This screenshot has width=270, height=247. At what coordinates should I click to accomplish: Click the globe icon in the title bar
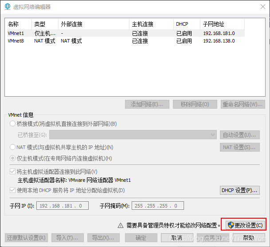[x=8, y=7]
